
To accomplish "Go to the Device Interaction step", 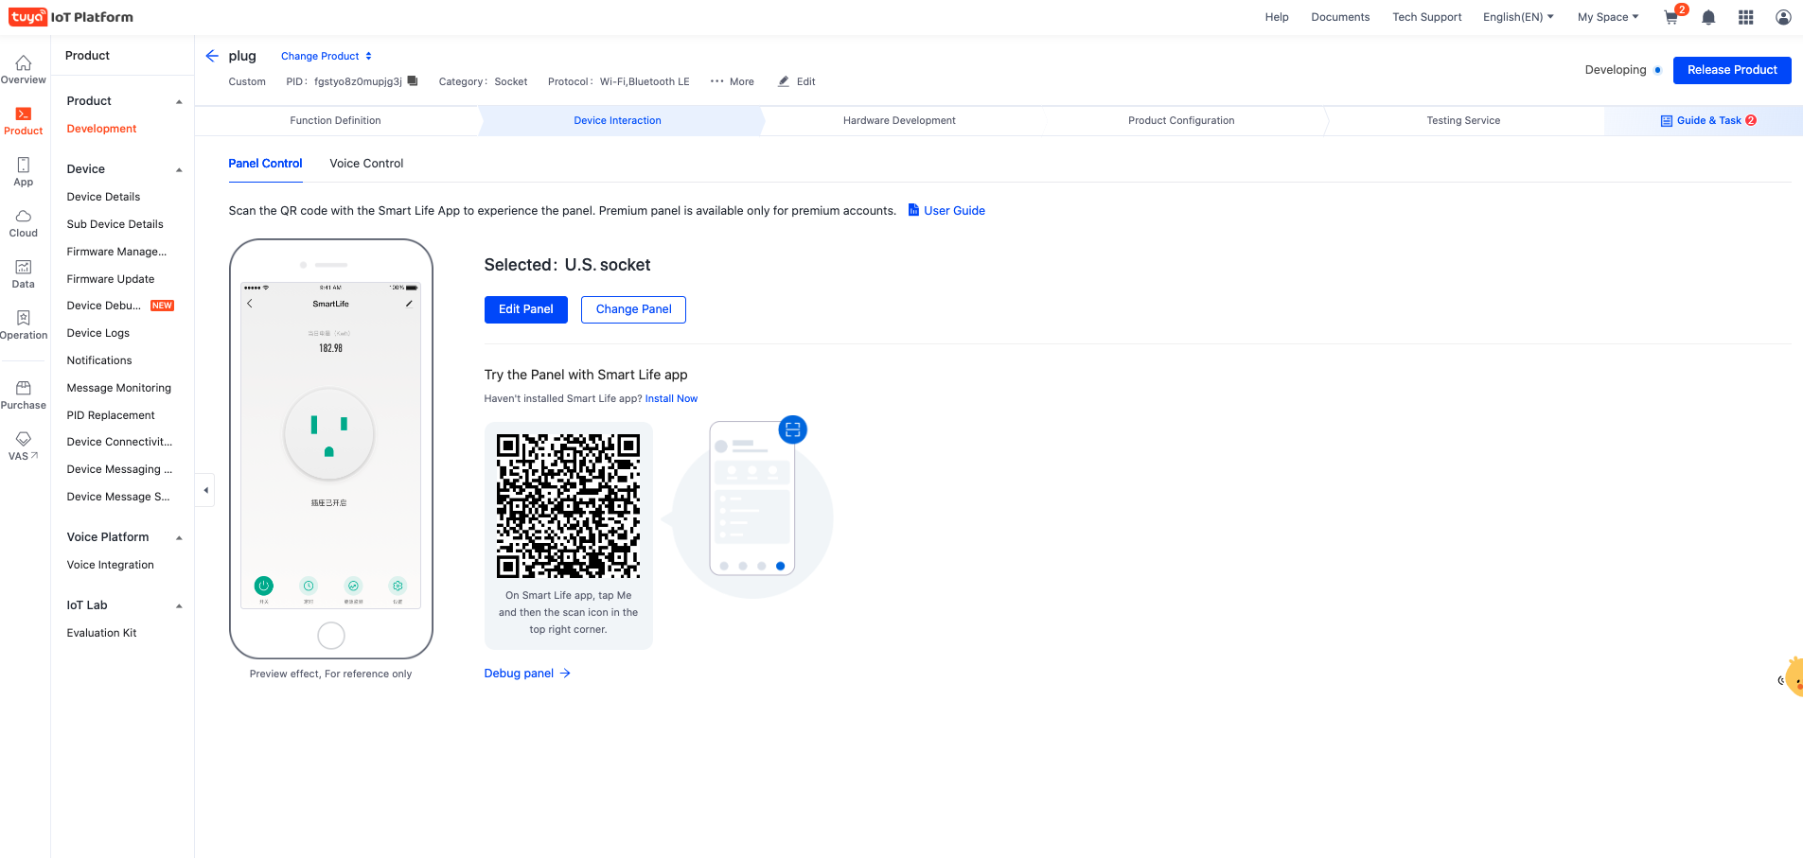I will (x=618, y=120).
